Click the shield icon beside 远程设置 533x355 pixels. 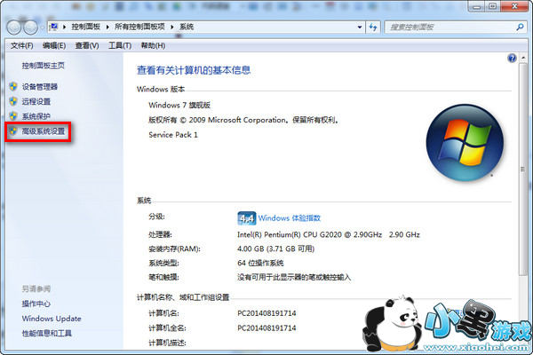point(13,101)
